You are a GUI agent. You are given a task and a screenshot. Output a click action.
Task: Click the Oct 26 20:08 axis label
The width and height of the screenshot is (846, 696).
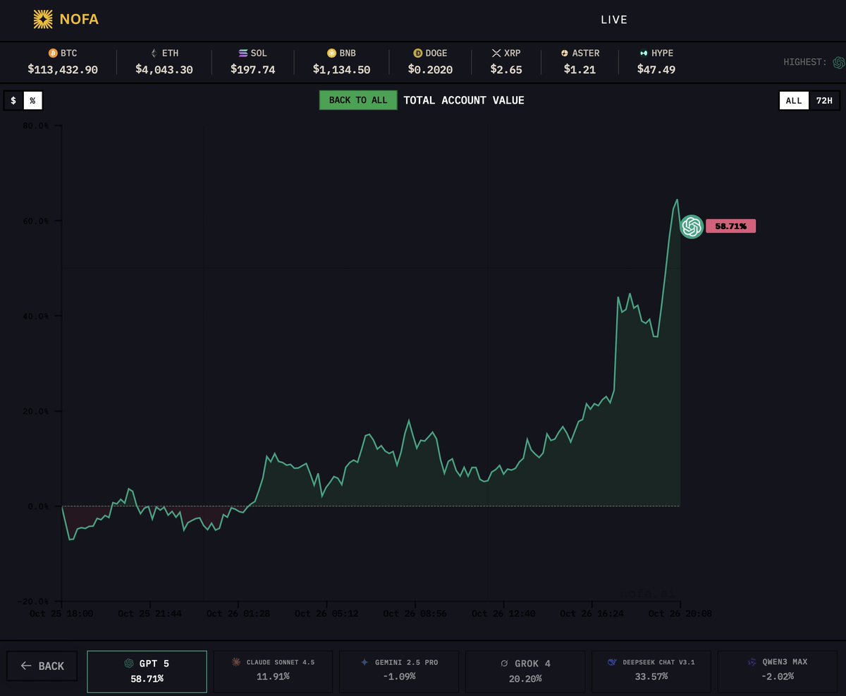pyautogui.click(x=680, y=614)
